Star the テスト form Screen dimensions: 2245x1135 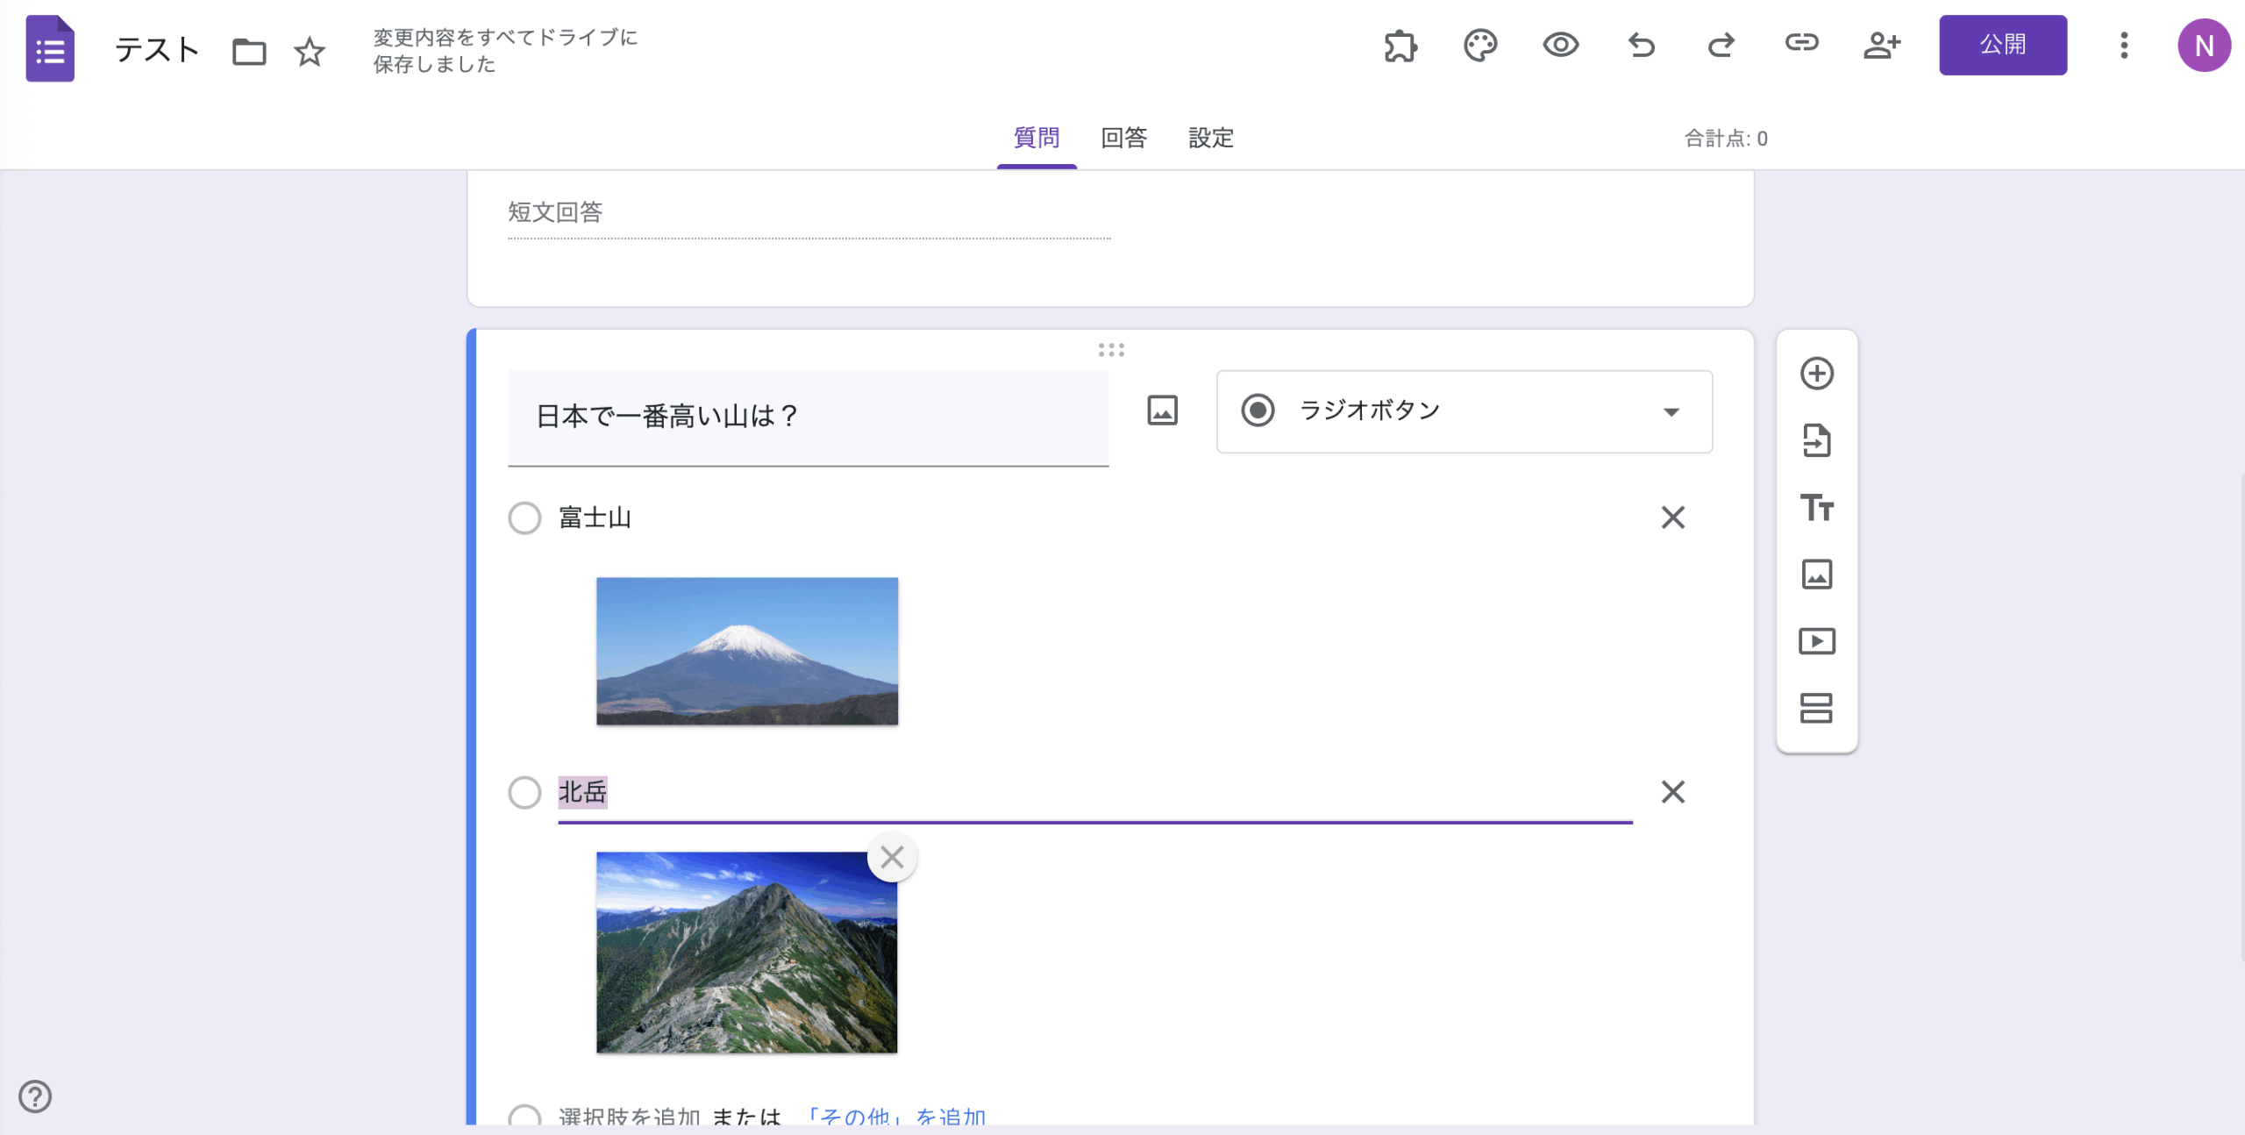[310, 53]
